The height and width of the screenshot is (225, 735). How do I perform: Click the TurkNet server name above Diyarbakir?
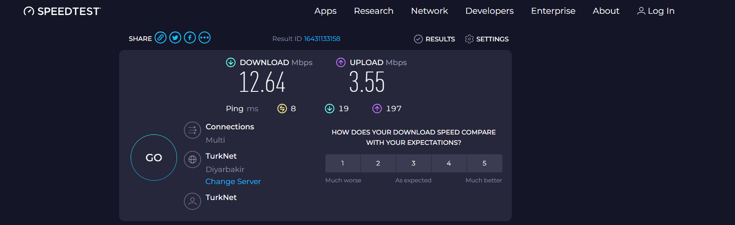(x=221, y=156)
